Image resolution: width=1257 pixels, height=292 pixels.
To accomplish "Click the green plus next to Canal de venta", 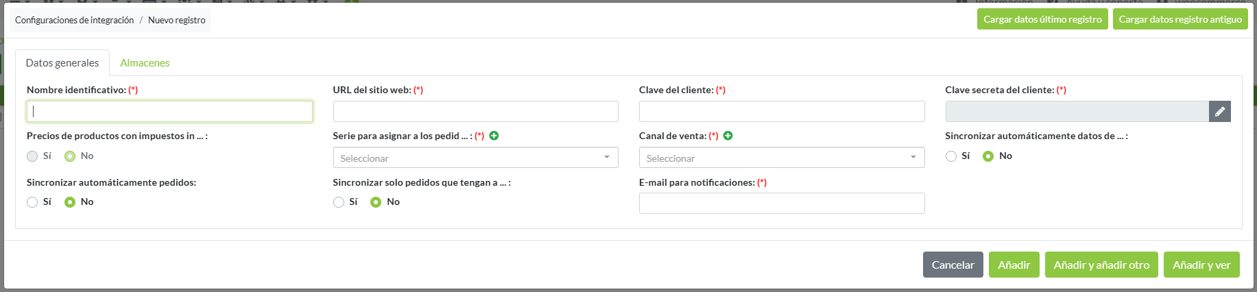I will click(x=728, y=136).
